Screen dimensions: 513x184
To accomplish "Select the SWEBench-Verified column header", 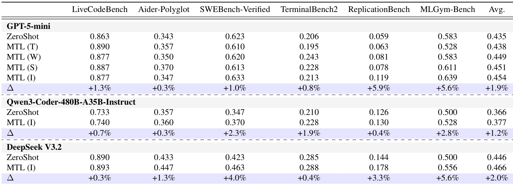I will [x=235, y=10].
